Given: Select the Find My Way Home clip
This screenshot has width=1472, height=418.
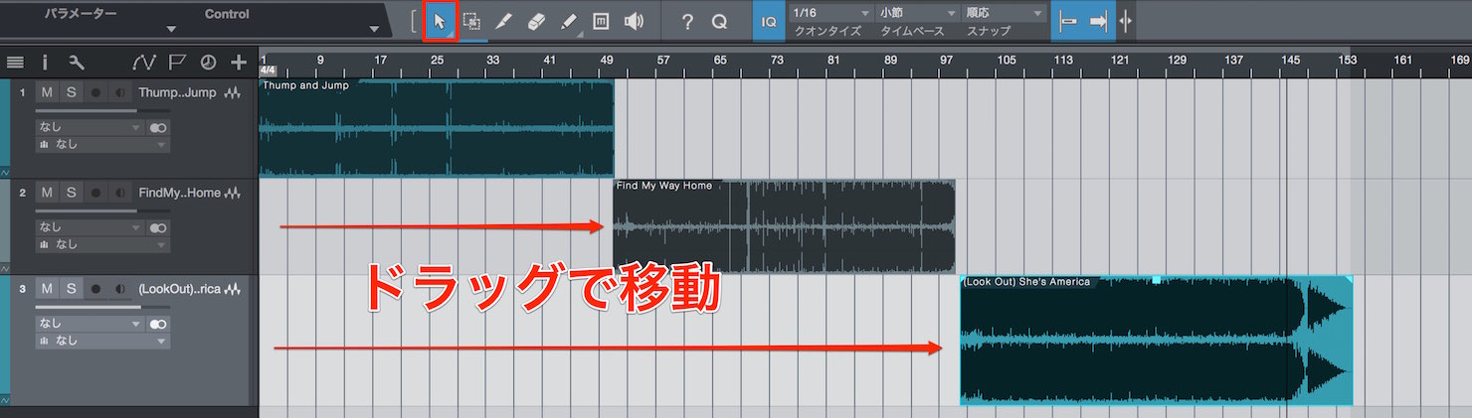Looking at the screenshot, I should [784, 226].
